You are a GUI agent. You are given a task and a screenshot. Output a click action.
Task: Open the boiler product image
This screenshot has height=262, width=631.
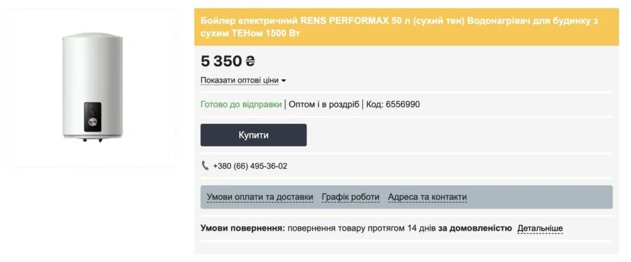92,86
